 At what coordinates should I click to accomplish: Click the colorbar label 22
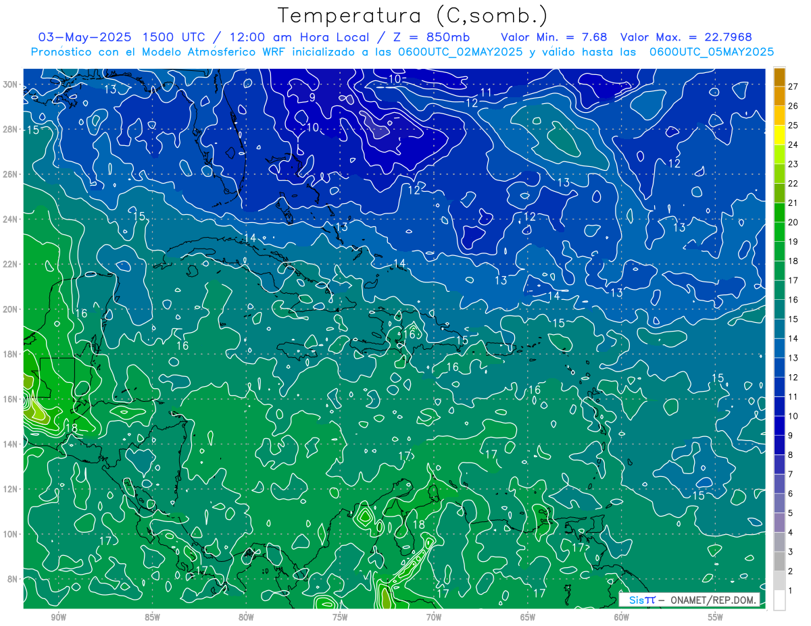[793, 183]
